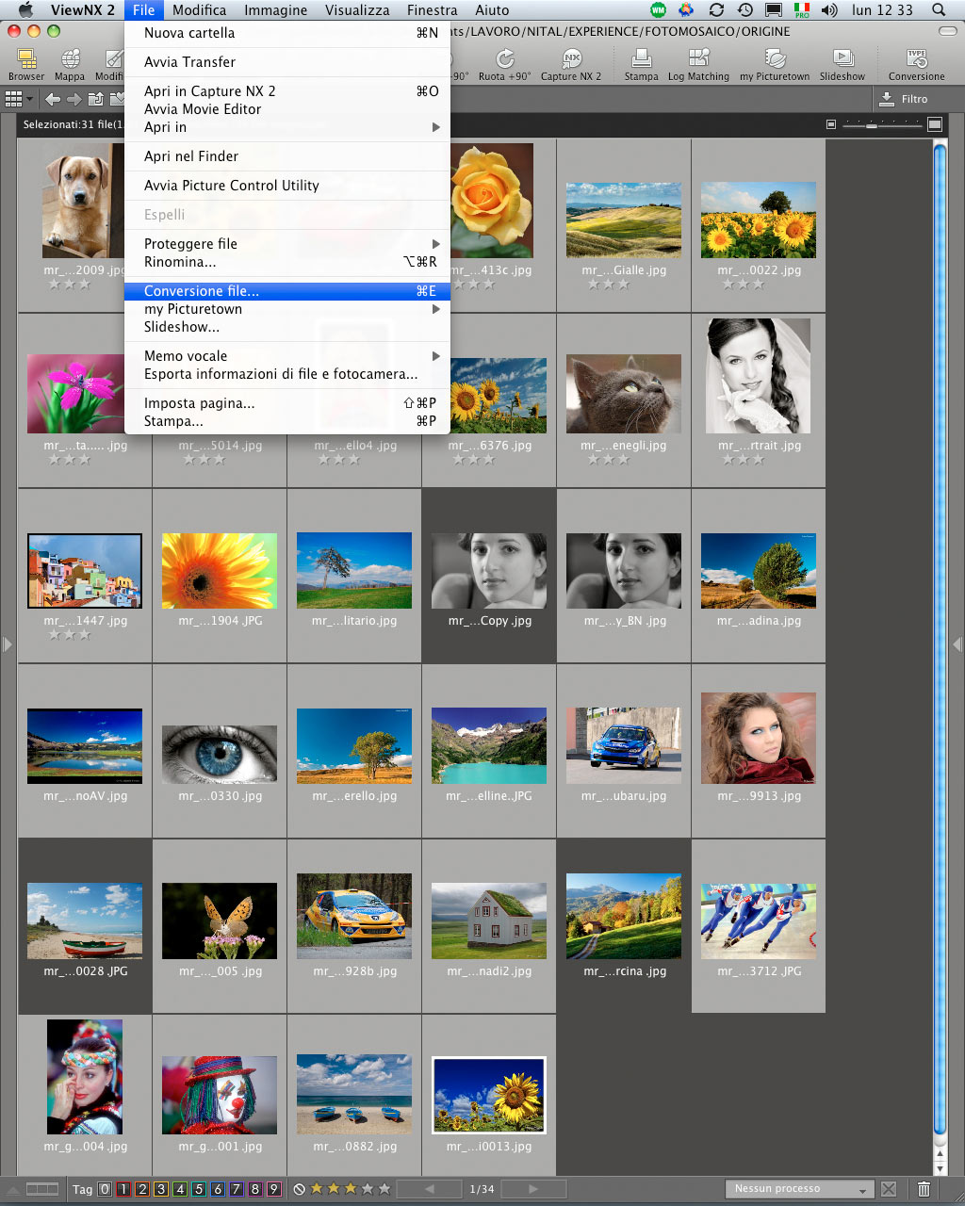Open the Visualizza menu

point(357,10)
